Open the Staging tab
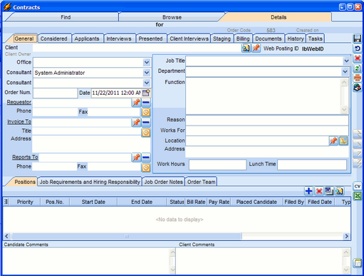 coord(222,39)
